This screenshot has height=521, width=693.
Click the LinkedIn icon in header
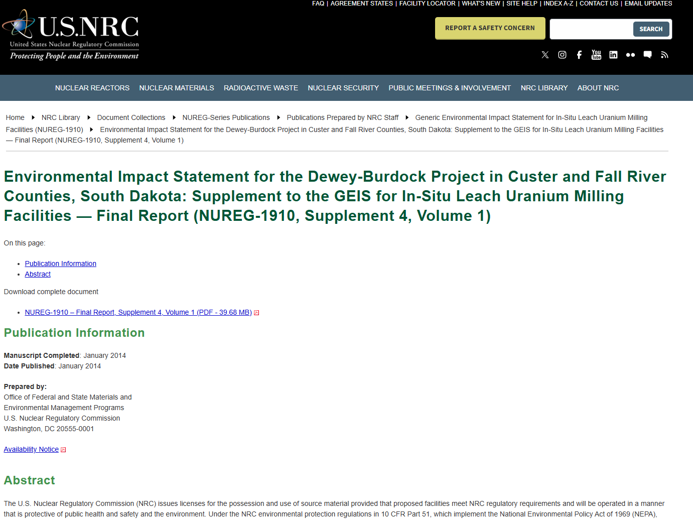click(613, 55)
